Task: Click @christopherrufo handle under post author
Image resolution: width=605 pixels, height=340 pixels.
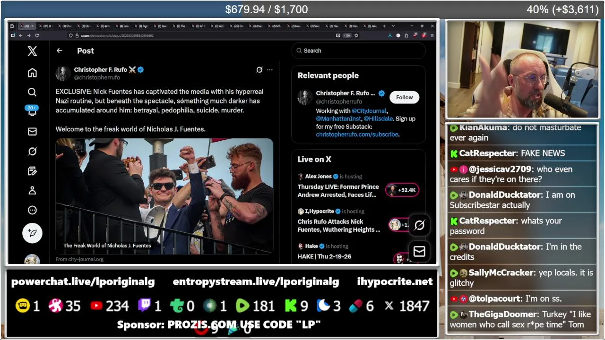Action: [97, 77]
